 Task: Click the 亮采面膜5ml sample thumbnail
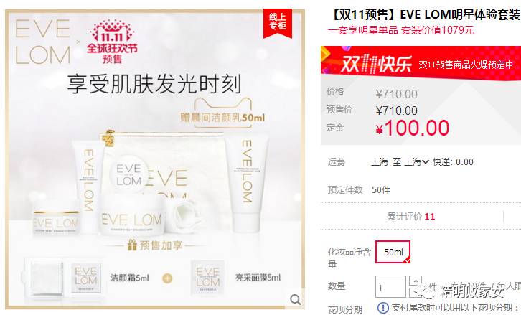(207, 278)
